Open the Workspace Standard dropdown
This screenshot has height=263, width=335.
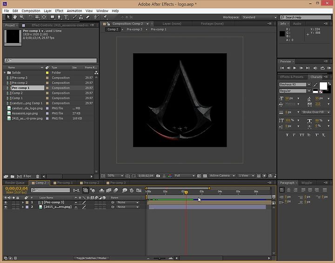259,17
